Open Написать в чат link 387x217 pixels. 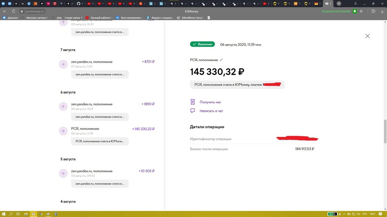click(x=211, y=111)
